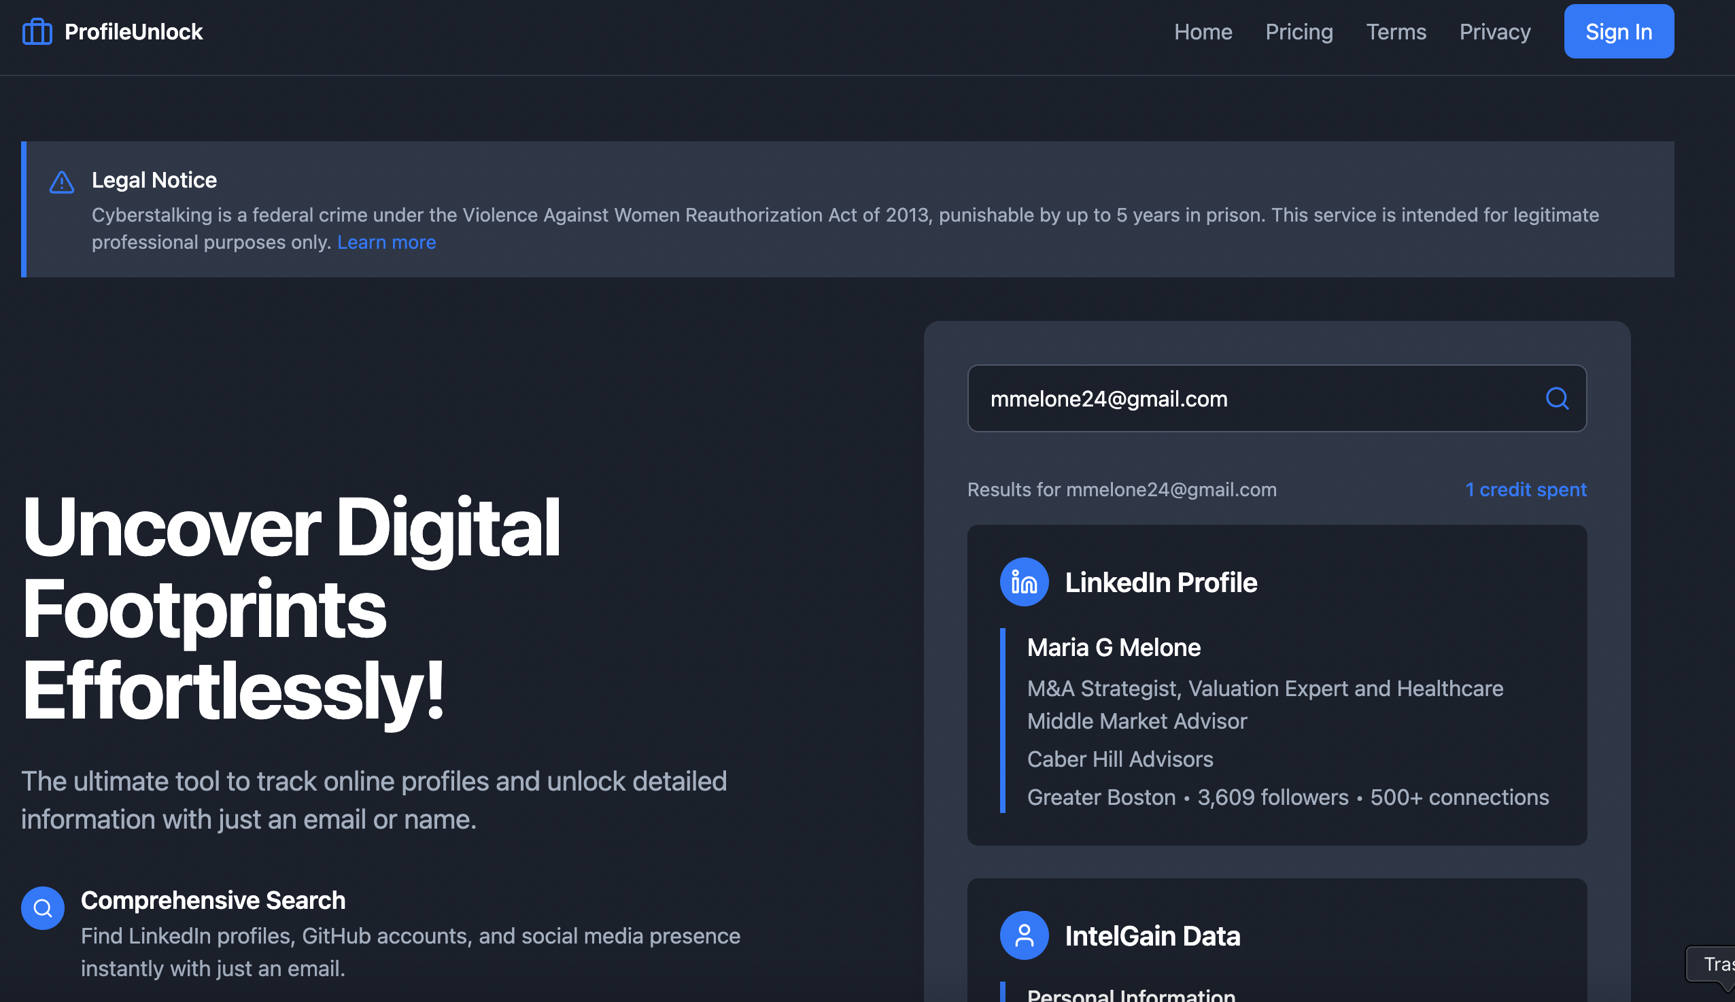
Task: Click the IntelGain person icon
Action: click(1024, 936)
